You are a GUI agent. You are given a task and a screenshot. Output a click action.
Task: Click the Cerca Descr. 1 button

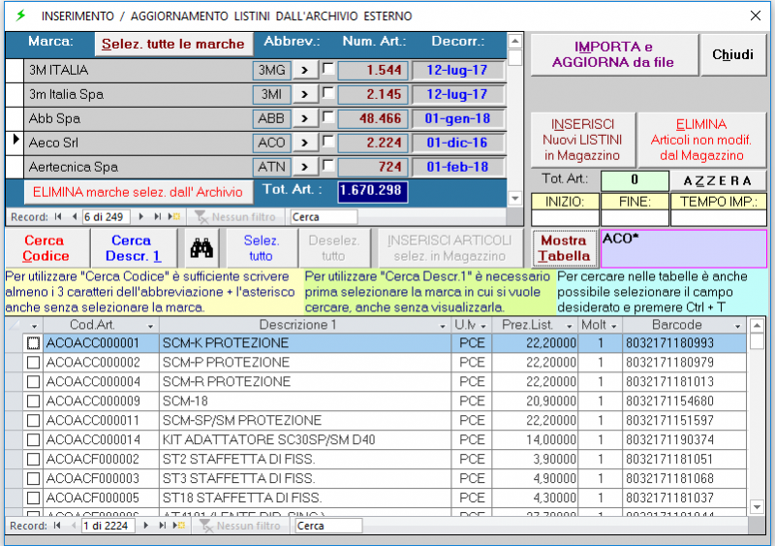pyautogui.click(x=133, y=248)
